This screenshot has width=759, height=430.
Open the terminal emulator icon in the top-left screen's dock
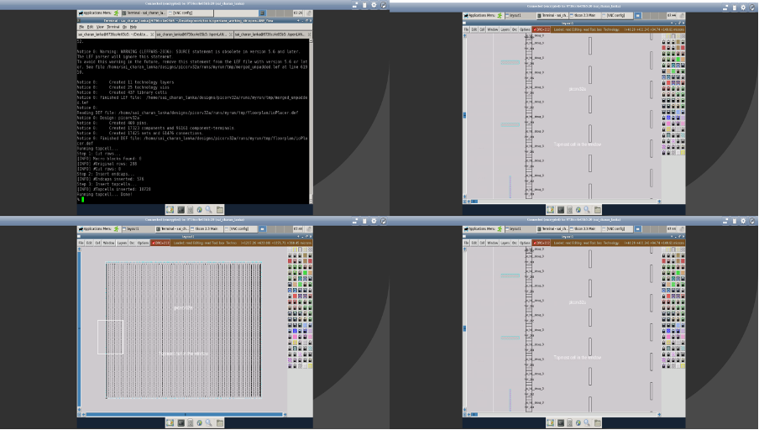tap(180, 209)
